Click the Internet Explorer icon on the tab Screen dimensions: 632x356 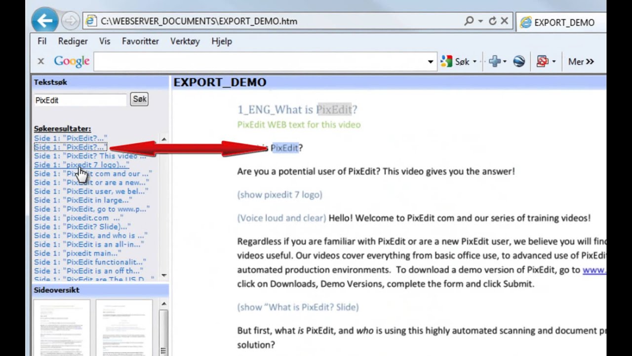[526, 22]
